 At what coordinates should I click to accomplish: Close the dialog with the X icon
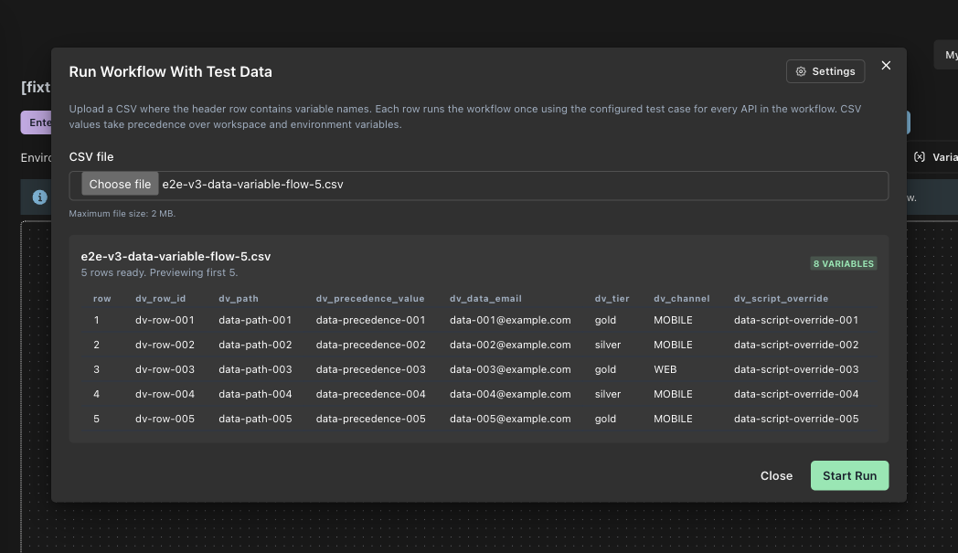tap(886, 66)
